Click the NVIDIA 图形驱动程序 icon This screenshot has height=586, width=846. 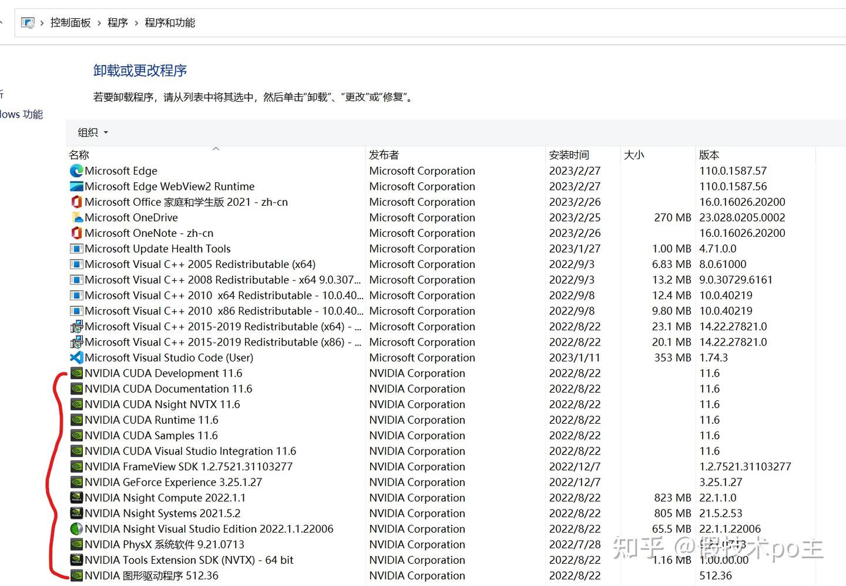(76, 576)
